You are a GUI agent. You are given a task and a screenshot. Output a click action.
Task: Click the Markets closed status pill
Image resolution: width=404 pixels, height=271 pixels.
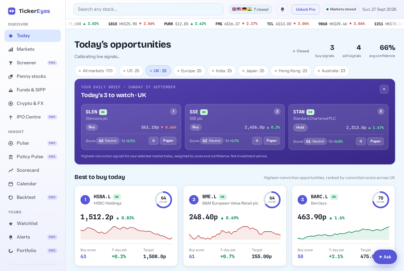click(341, 9)
